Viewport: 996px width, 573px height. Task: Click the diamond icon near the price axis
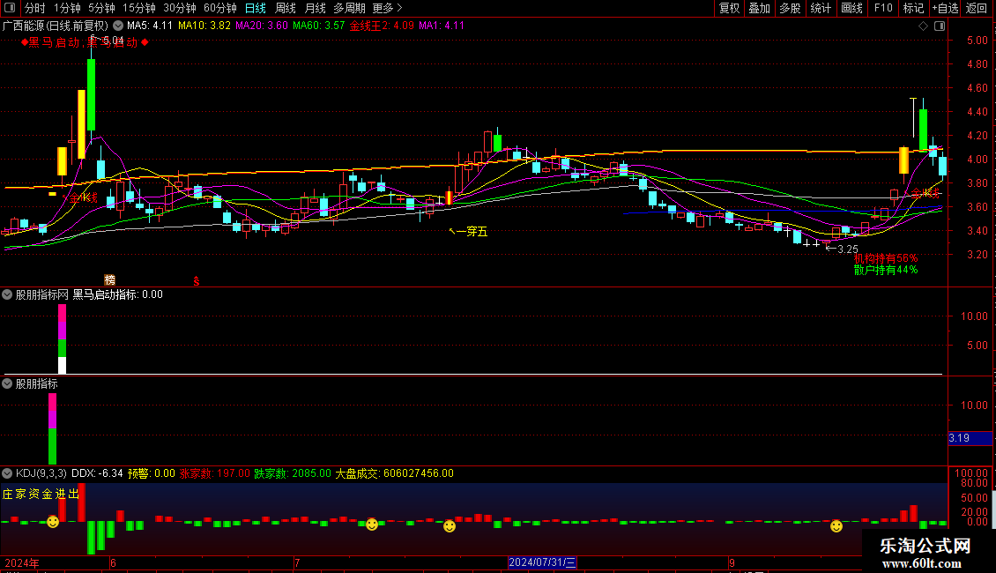924,26
